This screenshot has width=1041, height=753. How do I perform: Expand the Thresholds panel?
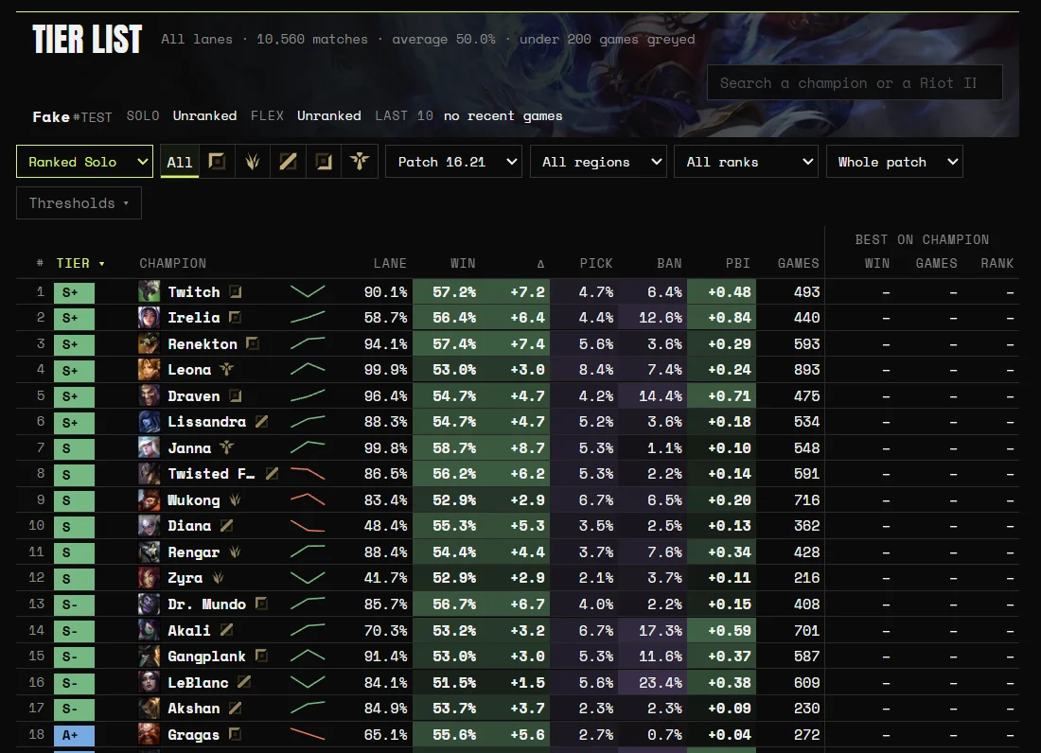[79, 203]
